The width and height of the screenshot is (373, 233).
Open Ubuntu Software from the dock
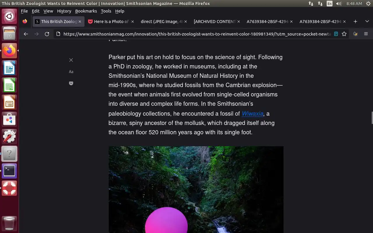point(9,119)
